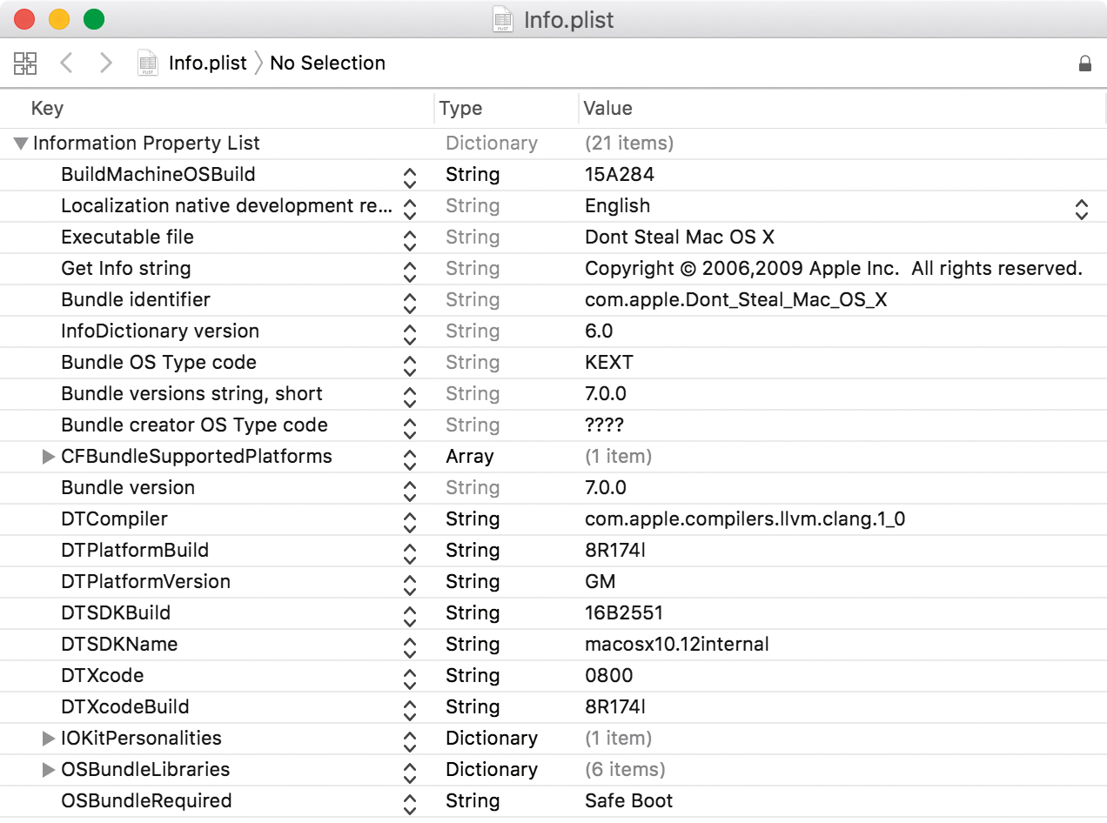Click the forward navigation arrow

(105, 63)
